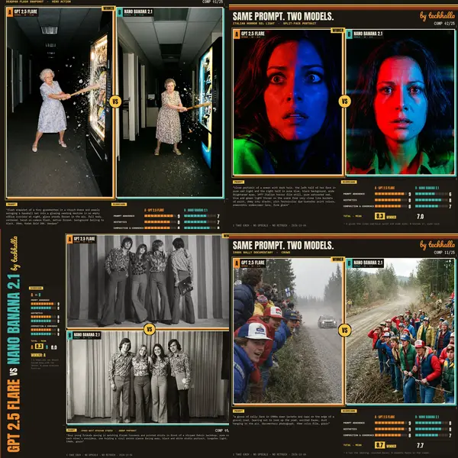Click the rally fans prompt description paragraph
Image resolution: width=458 pixels, height=458 pixels.
[283, 420]
